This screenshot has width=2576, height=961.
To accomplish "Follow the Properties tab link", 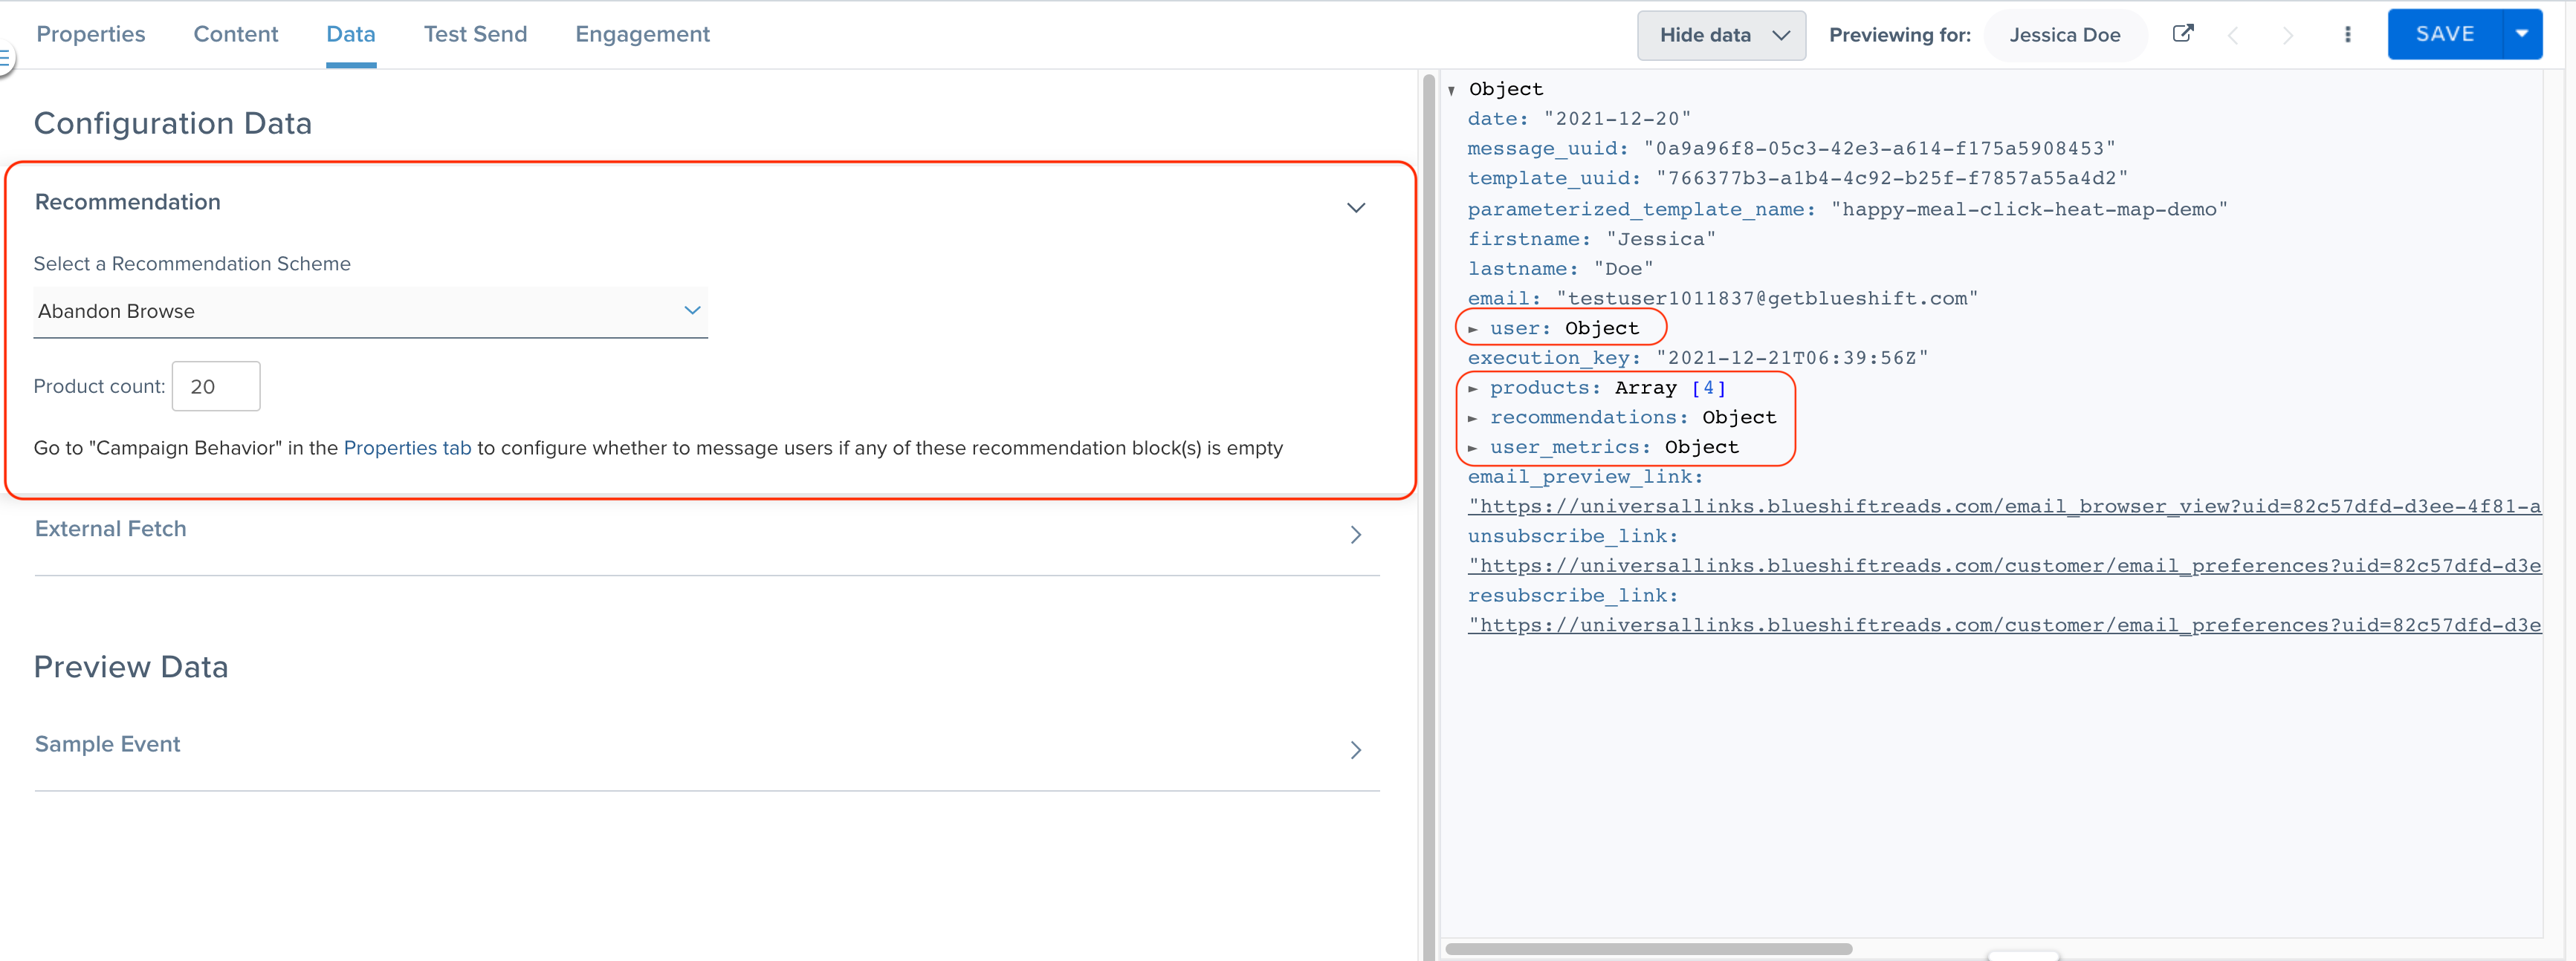I will coord(407,448).
